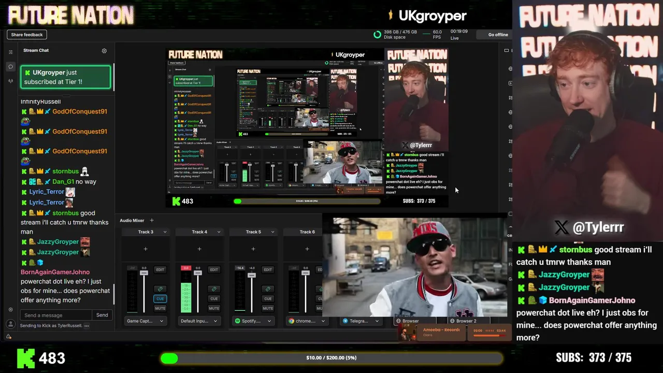
Task: Toggle the link button on Track 3
Action: point(160,289)
